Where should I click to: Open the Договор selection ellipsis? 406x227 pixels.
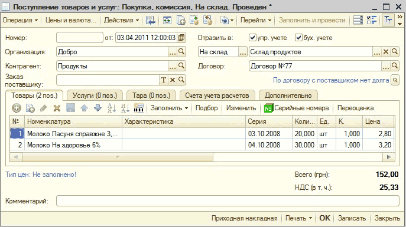[x=386, y=66]
